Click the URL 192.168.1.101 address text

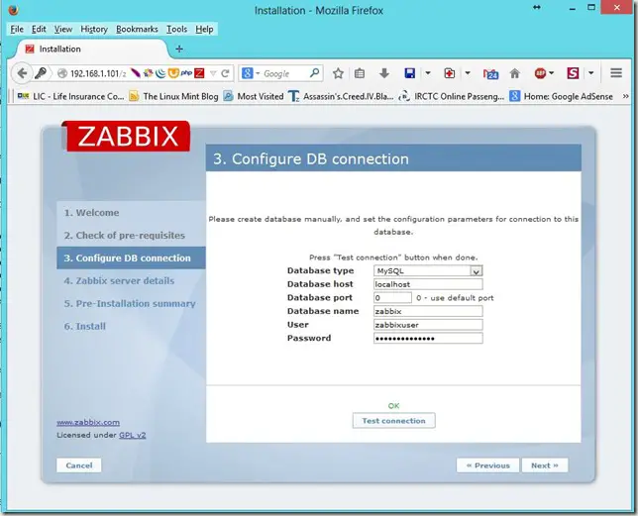click(98, 73)
